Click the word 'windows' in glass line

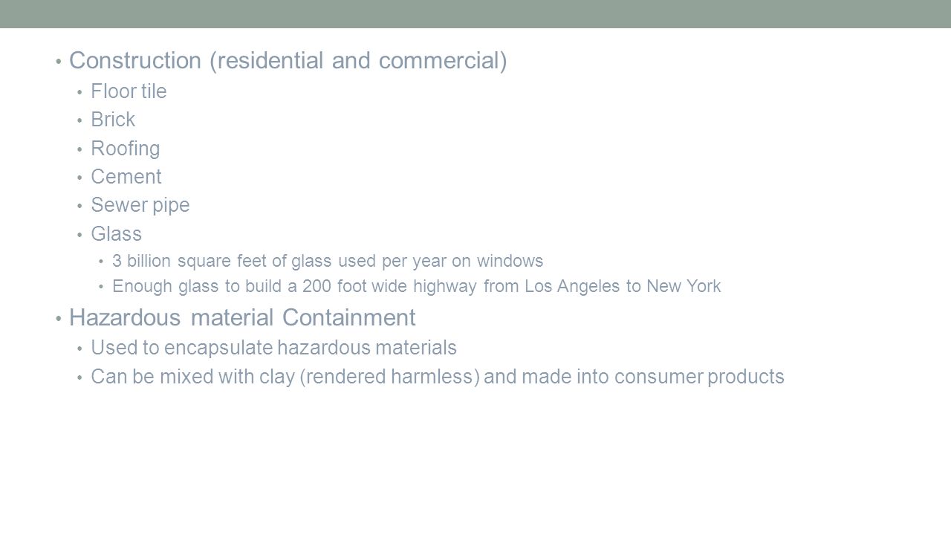click(513, 262)
